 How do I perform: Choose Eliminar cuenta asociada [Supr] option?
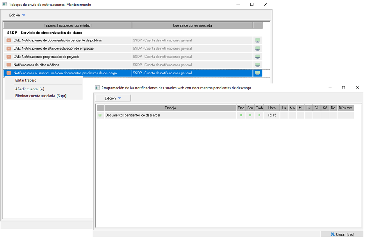pyautogui.click(x=41, y=96)
